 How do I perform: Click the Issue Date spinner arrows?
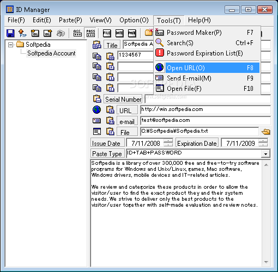[168, 143]
